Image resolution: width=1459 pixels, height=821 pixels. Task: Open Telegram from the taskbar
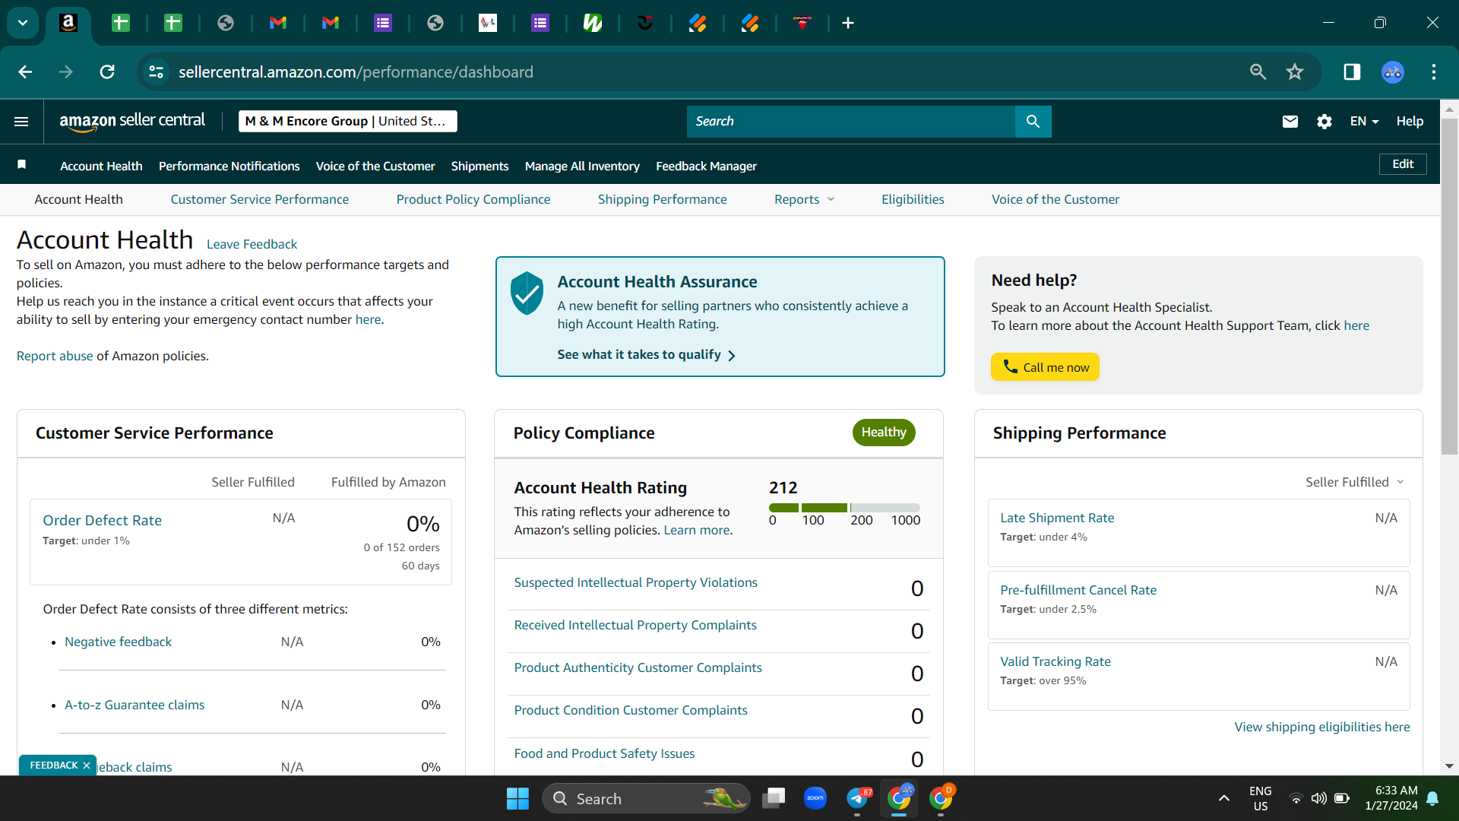click(858, 798)
